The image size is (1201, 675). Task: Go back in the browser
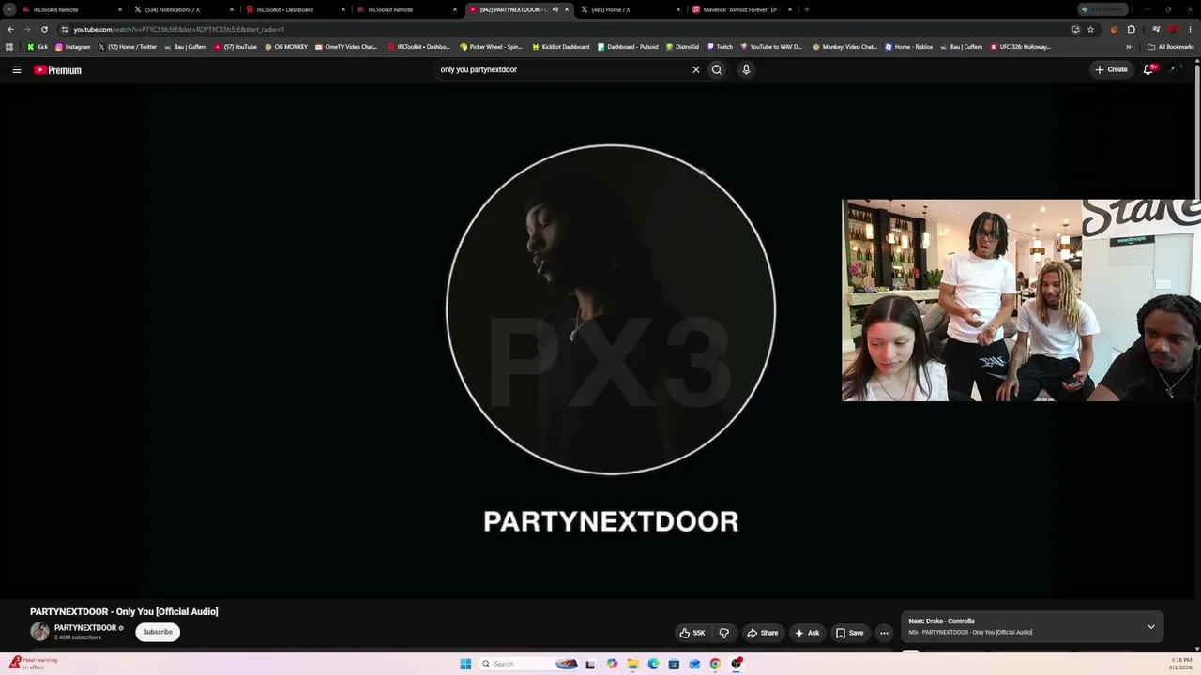pyautogui.click(x=10, y=29)
